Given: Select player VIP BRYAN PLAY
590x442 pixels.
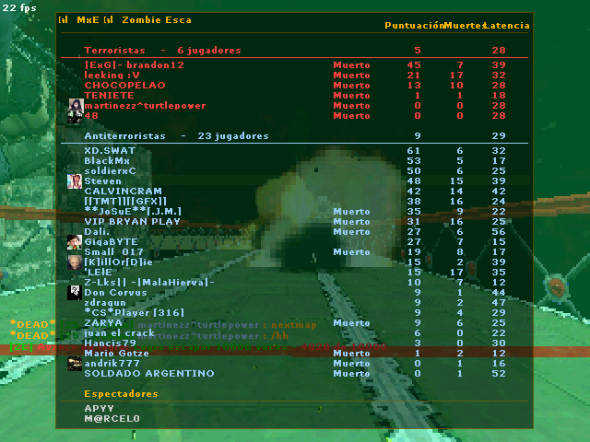Looking at the screenshot, I should pyautogui.click(x=132, y=222).
